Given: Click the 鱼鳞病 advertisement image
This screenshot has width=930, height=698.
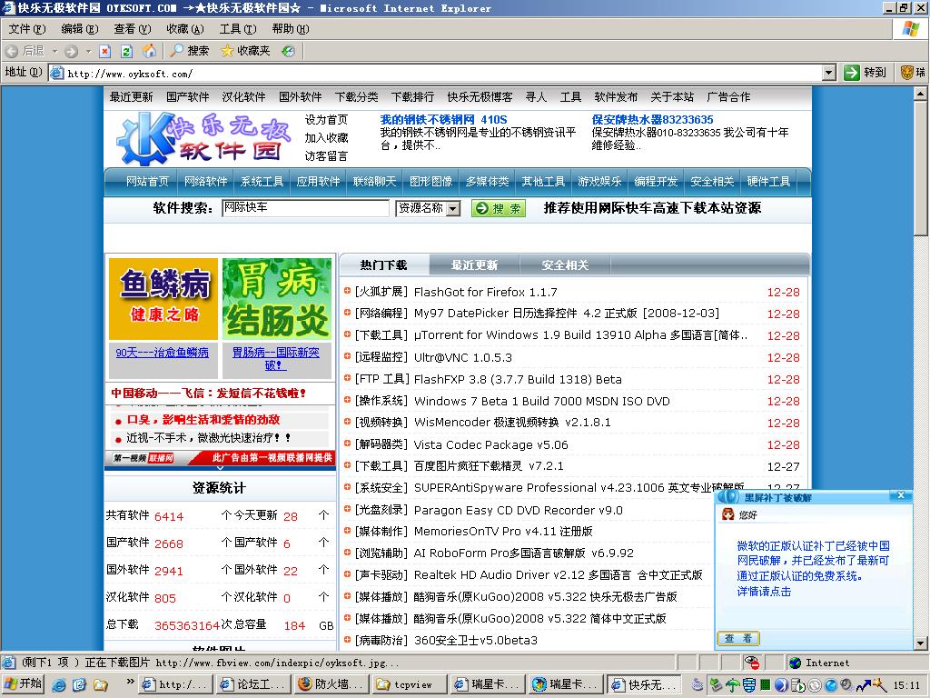Looking at the screenshot, I should click(163, 299).
